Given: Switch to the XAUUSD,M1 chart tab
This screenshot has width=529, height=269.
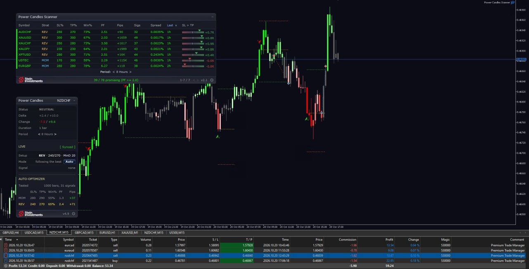Looking at the screenshot, I should [x=130, y=233].
